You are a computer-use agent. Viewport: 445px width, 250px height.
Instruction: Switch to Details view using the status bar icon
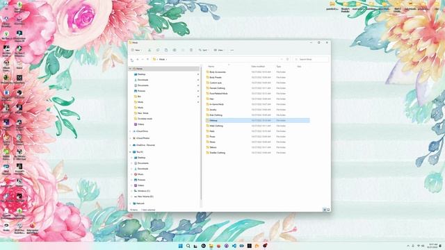(325, 210)
